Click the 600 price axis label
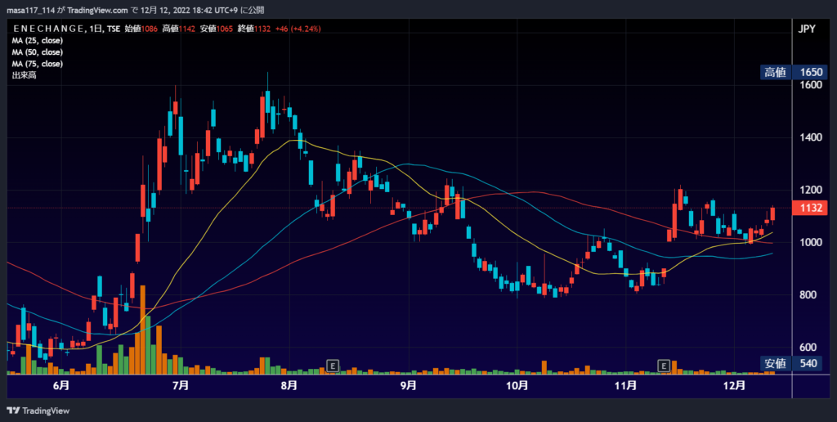 point(810,348)
